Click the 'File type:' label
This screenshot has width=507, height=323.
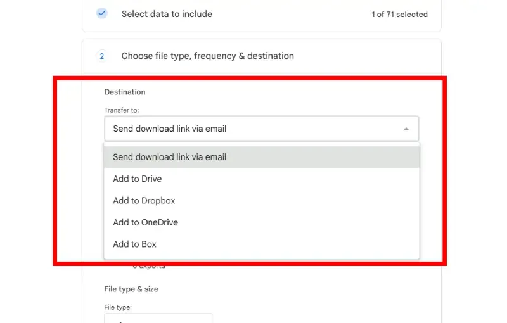click(118, 307)
